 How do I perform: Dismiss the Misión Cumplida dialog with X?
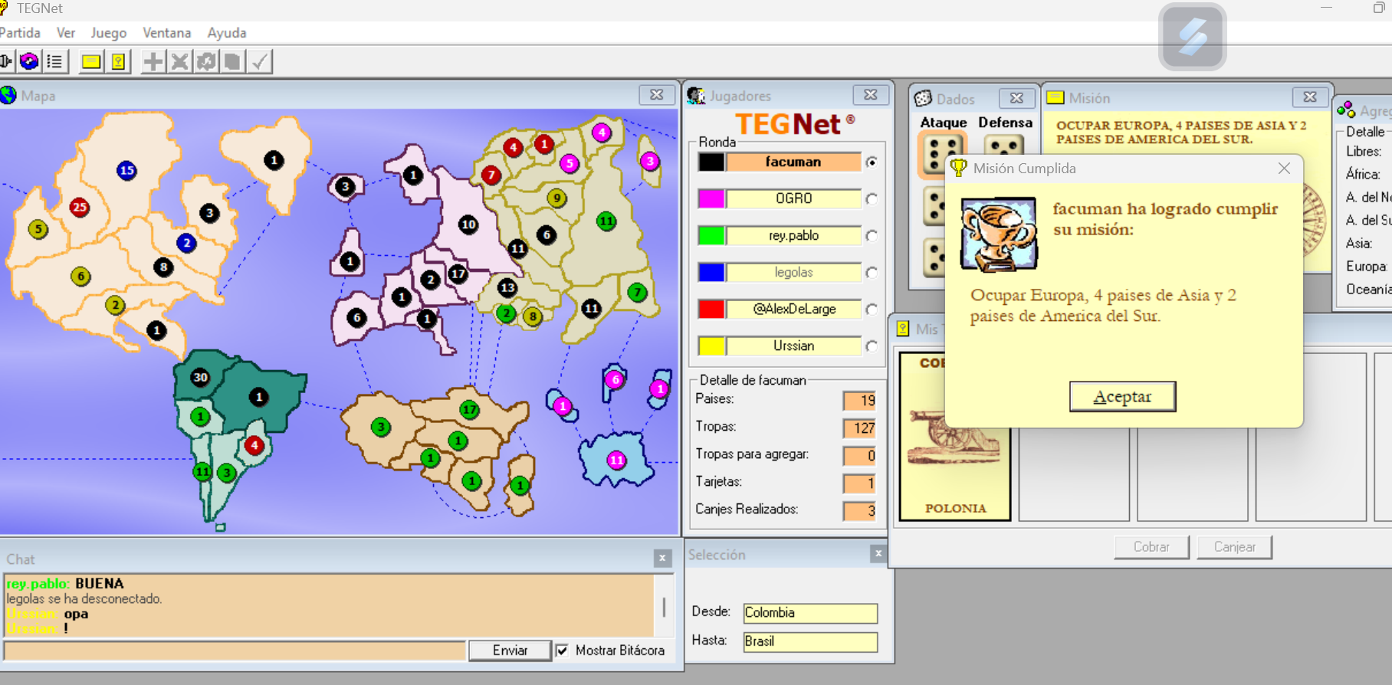click(x=1284, y=169)
